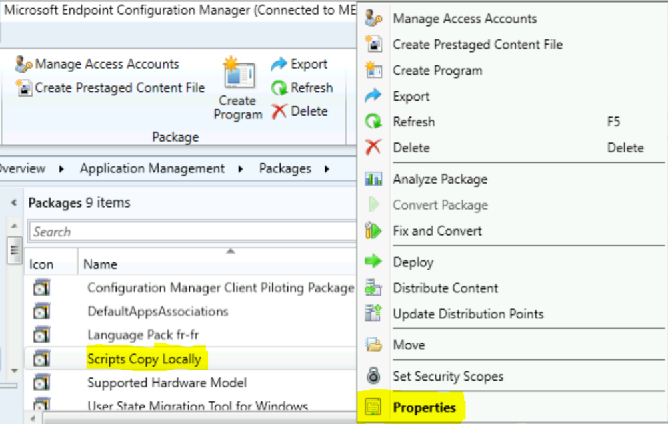Click the Update Distribution Points menu icon

point(373,314)
